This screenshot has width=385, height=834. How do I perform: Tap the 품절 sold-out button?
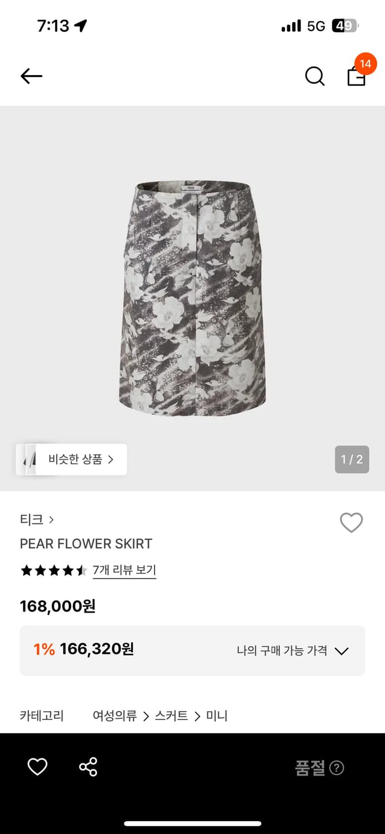point(310,768)
